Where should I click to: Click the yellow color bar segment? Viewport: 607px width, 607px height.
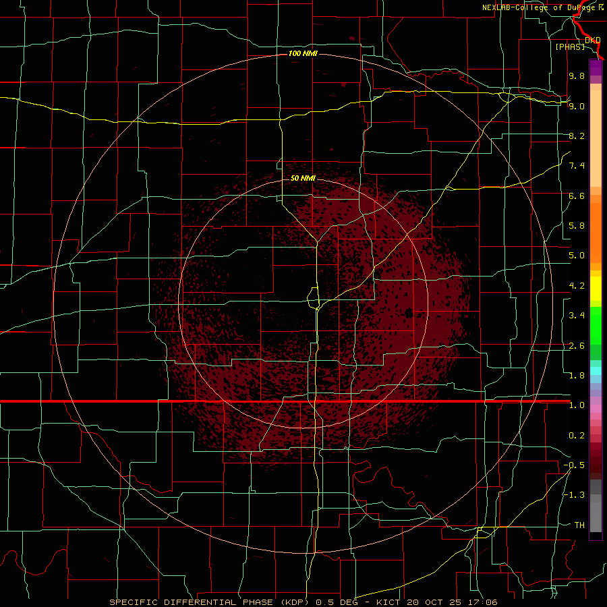pyautogui.click(x=596, y=289)
